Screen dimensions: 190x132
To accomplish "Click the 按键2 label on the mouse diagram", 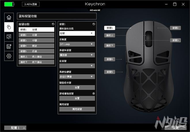I will (175, 28).
